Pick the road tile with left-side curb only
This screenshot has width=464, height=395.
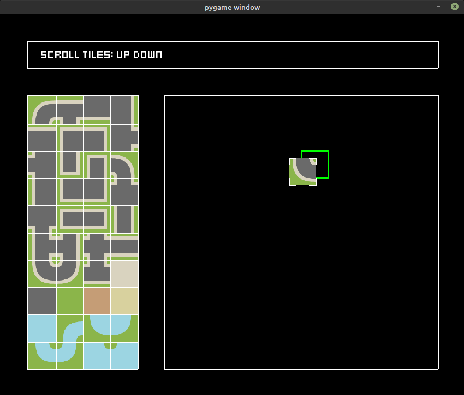click(x=42, y=192)
